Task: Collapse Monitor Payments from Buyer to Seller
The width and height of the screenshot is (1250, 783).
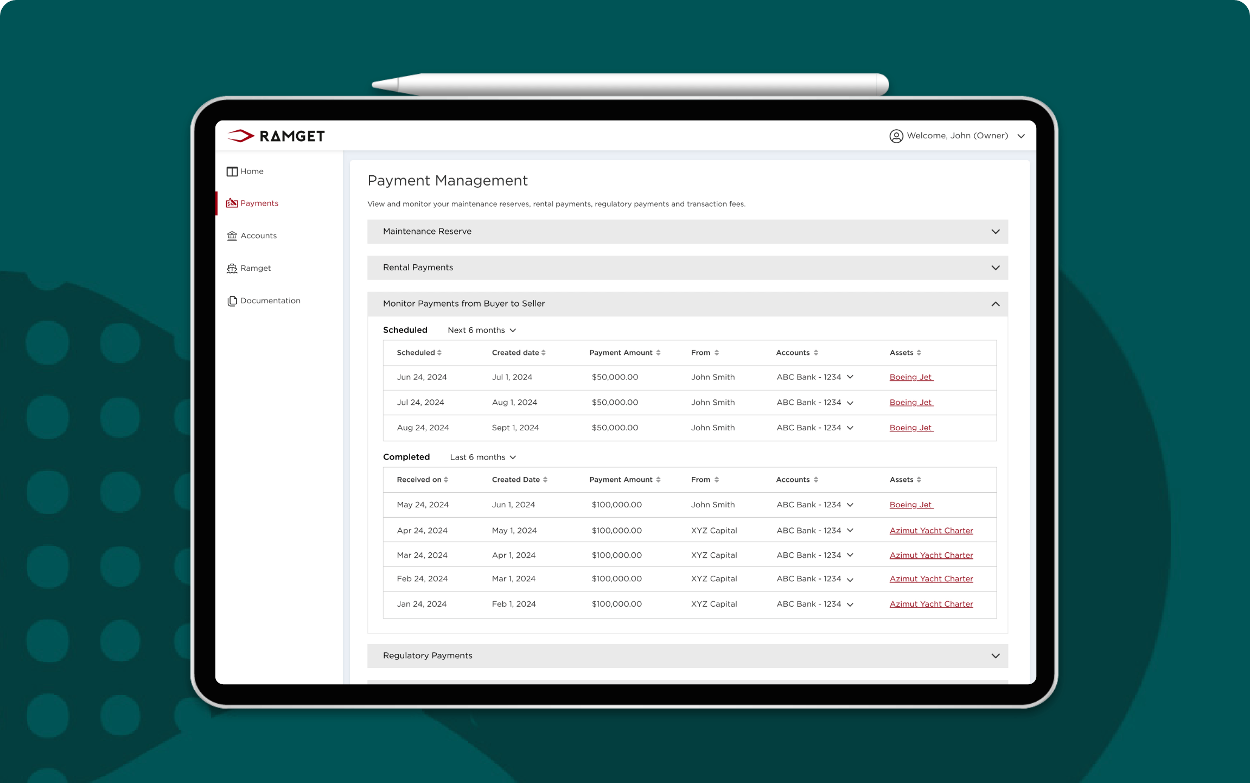Action: [995, 304]
